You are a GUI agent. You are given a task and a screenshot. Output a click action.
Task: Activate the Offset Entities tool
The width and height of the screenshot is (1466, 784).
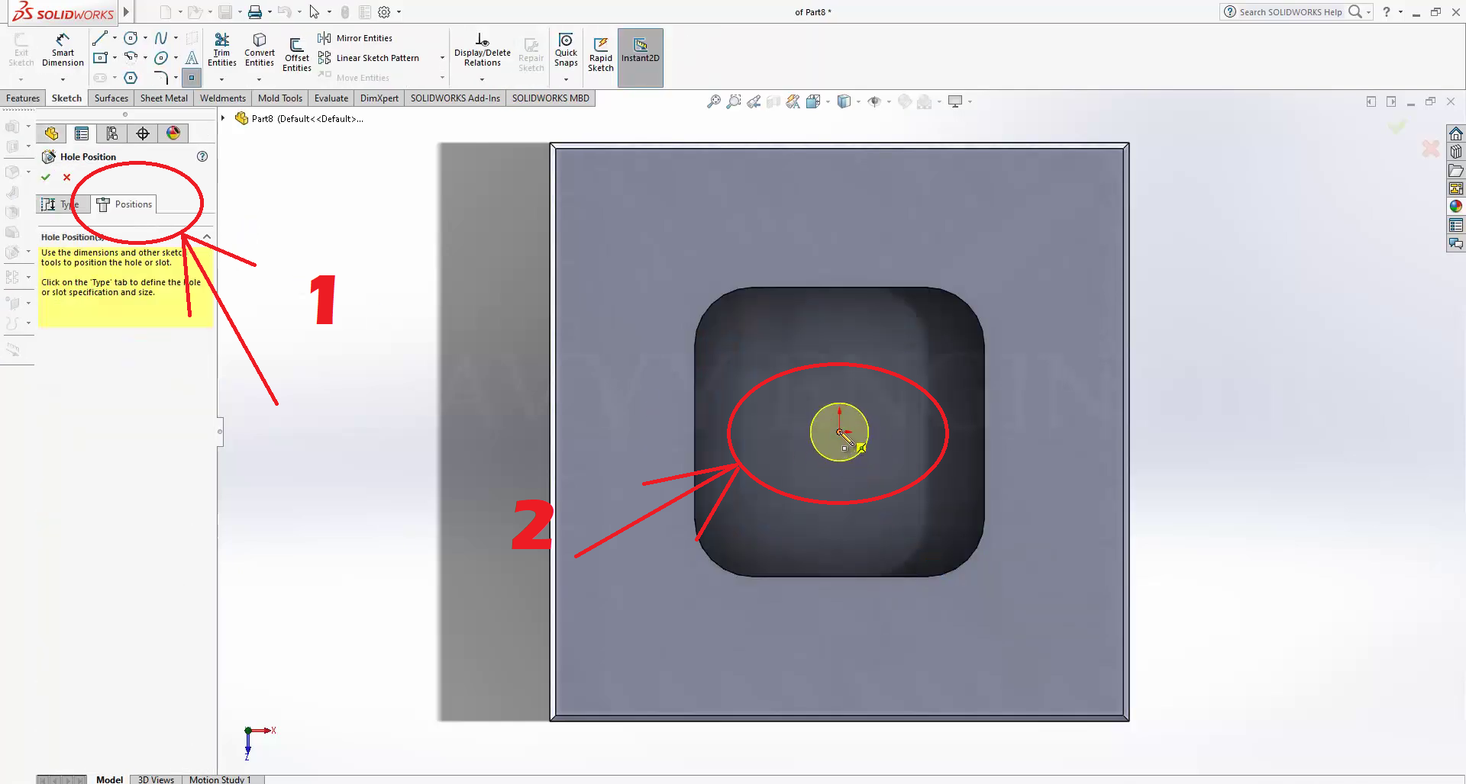coord(296,54)
